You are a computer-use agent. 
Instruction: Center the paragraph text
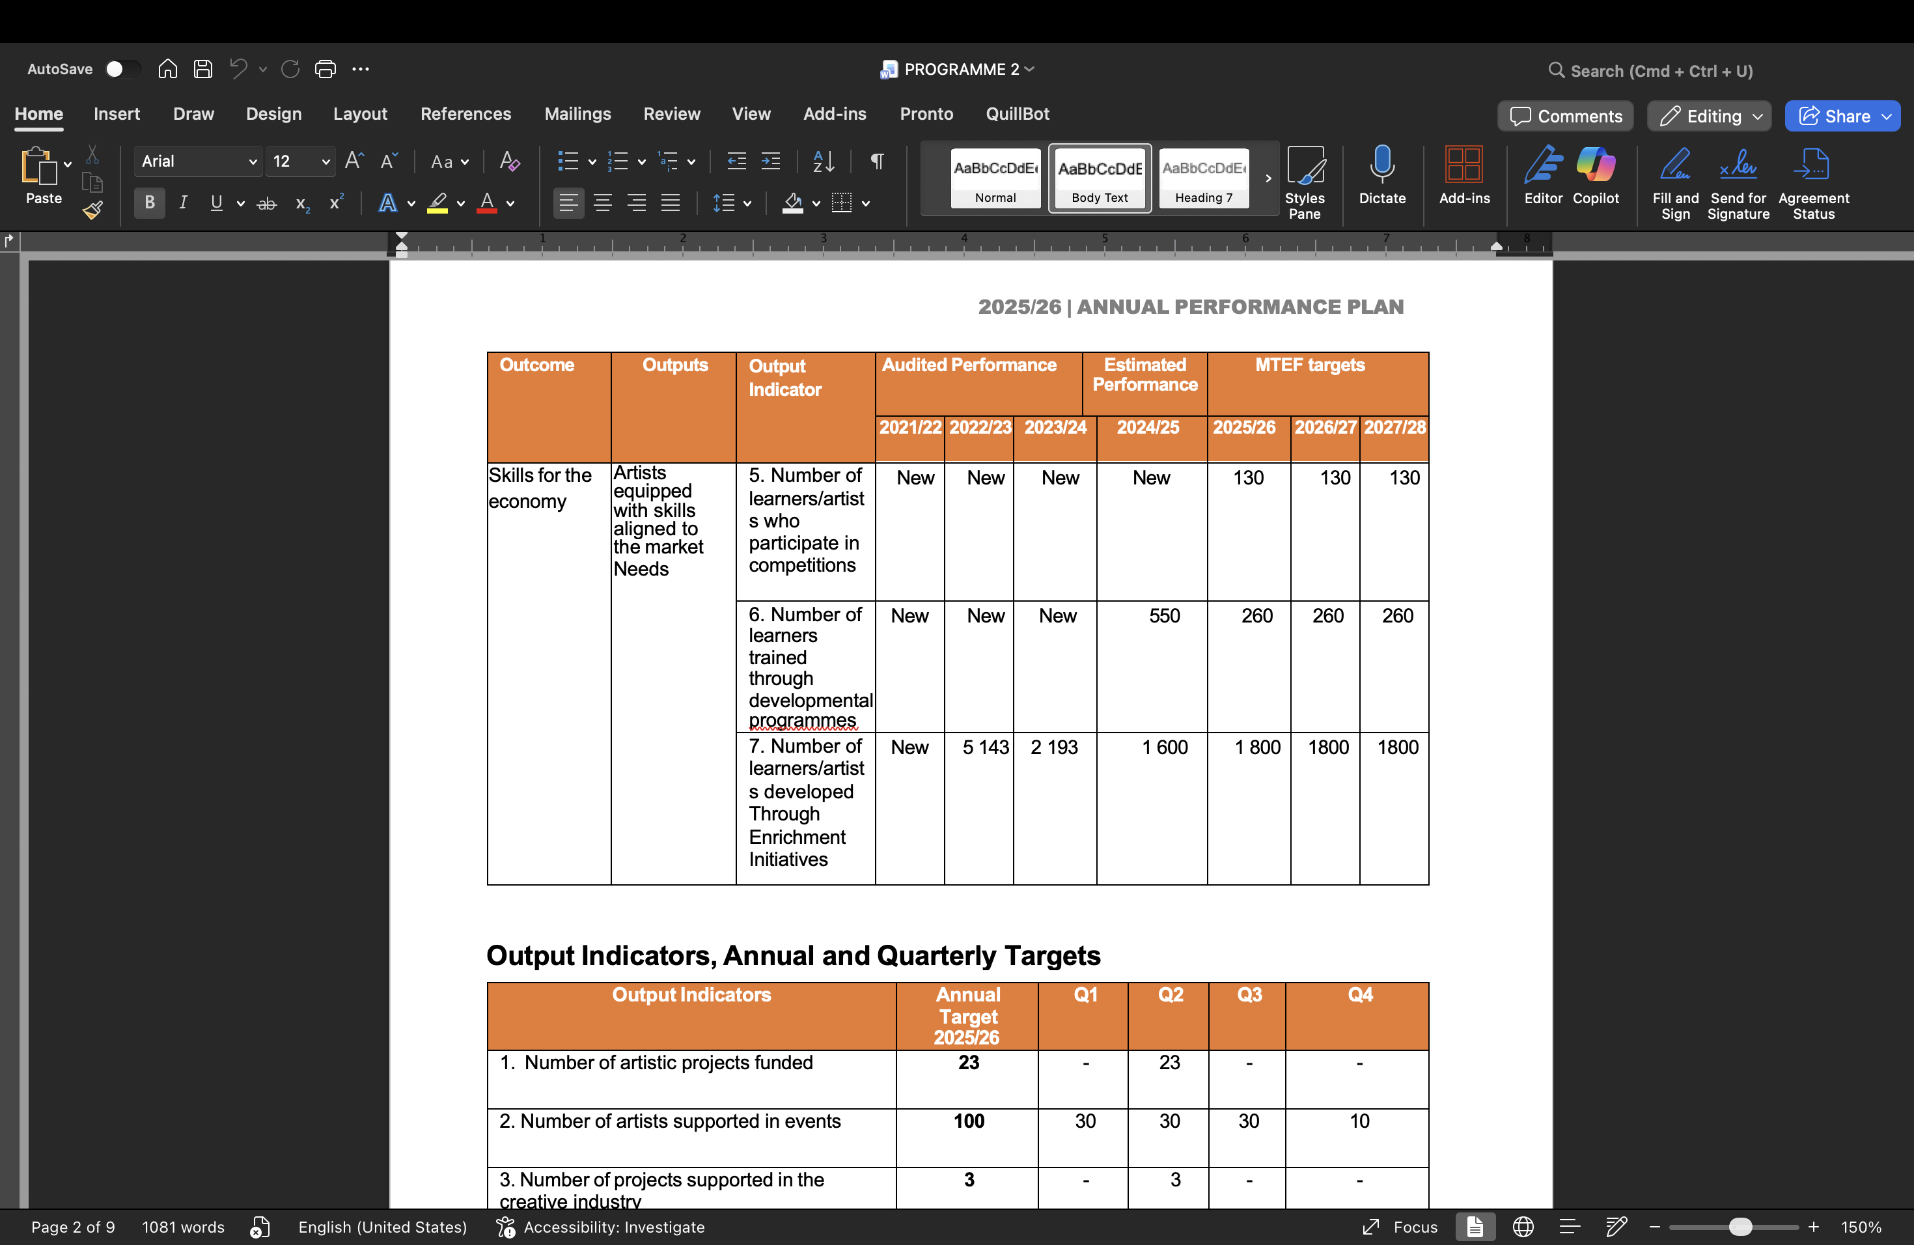coord(602,203)
